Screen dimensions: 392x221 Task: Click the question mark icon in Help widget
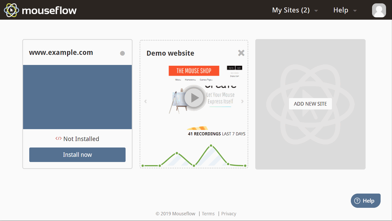357,201
